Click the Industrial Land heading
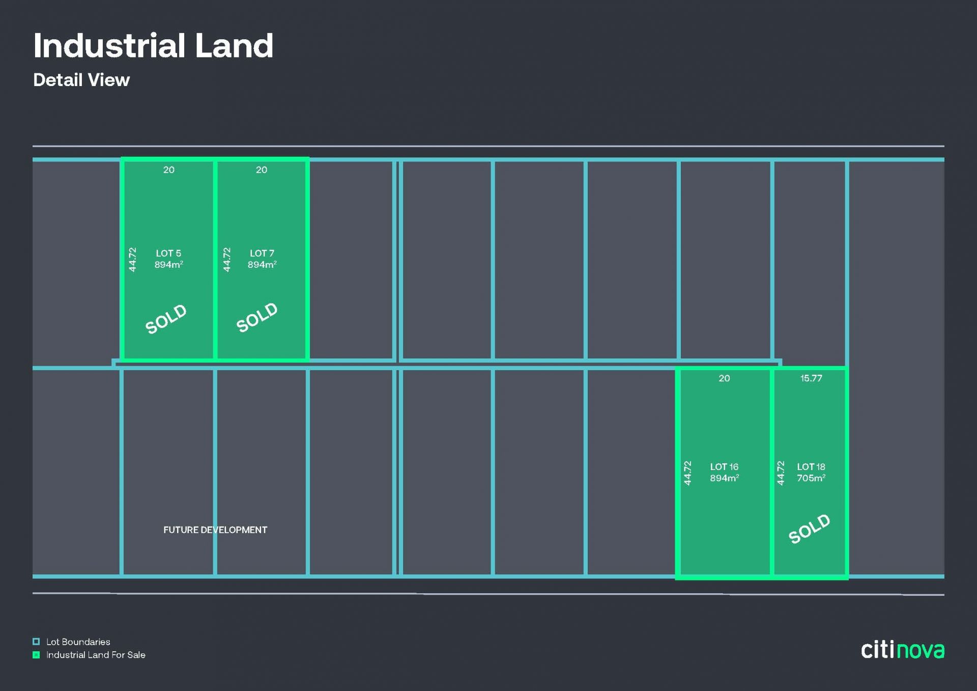Viewport: 977px width, 691px height. click(153, 46)
